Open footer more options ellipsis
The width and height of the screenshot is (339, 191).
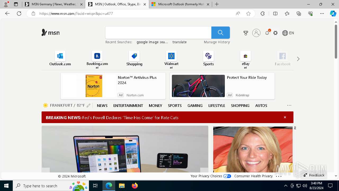click(279, 176)
